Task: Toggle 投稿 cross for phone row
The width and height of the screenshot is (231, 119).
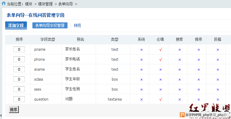Action: tap(218, 59)
